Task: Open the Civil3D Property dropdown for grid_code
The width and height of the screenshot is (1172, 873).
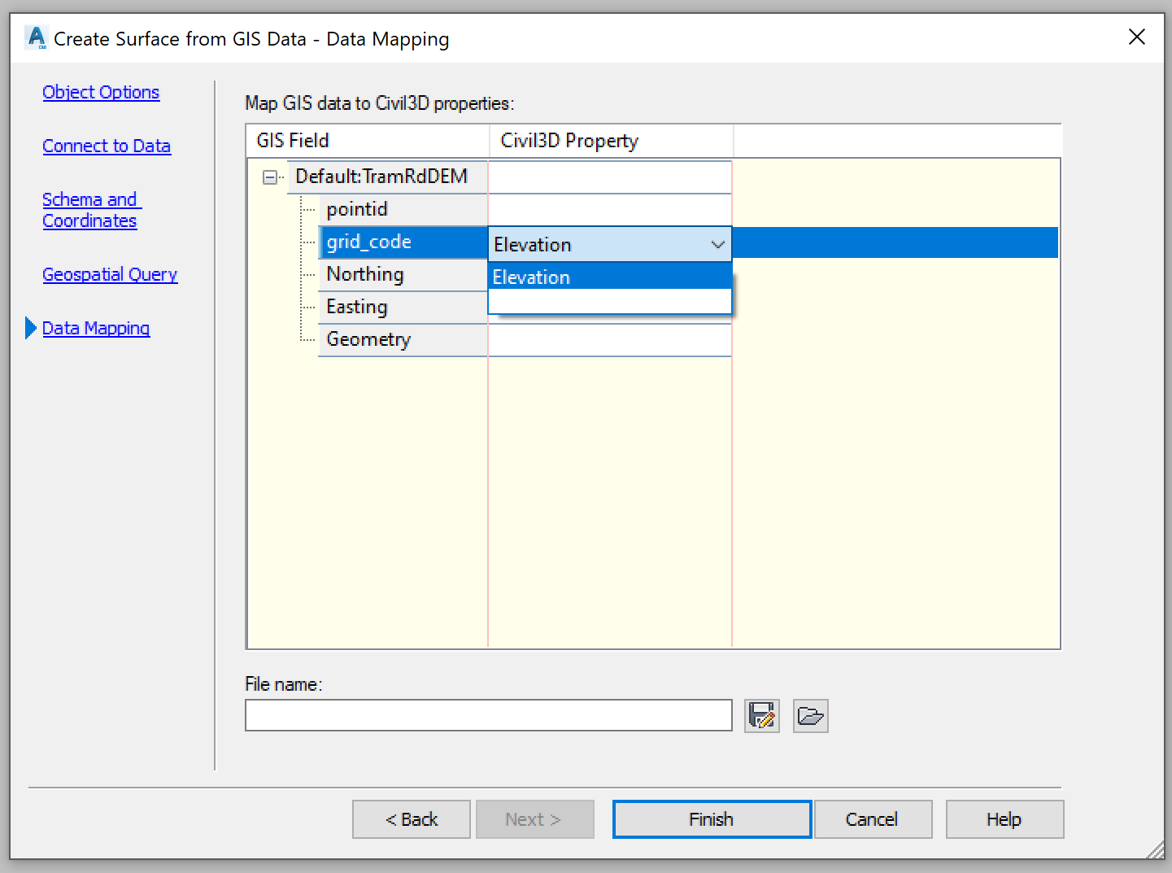Action: coord(717,244)
